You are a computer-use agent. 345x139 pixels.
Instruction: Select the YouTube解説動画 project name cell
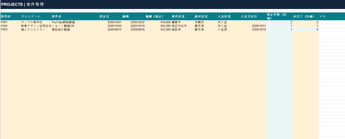coord(75,22)
